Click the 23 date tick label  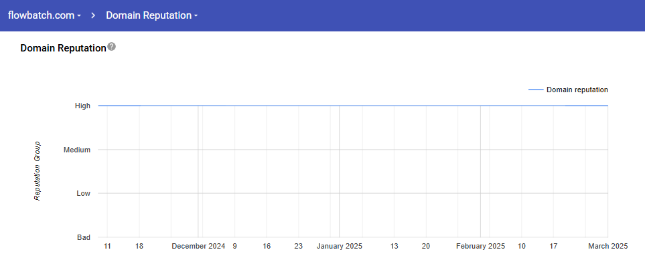click(x=298, y=247)
